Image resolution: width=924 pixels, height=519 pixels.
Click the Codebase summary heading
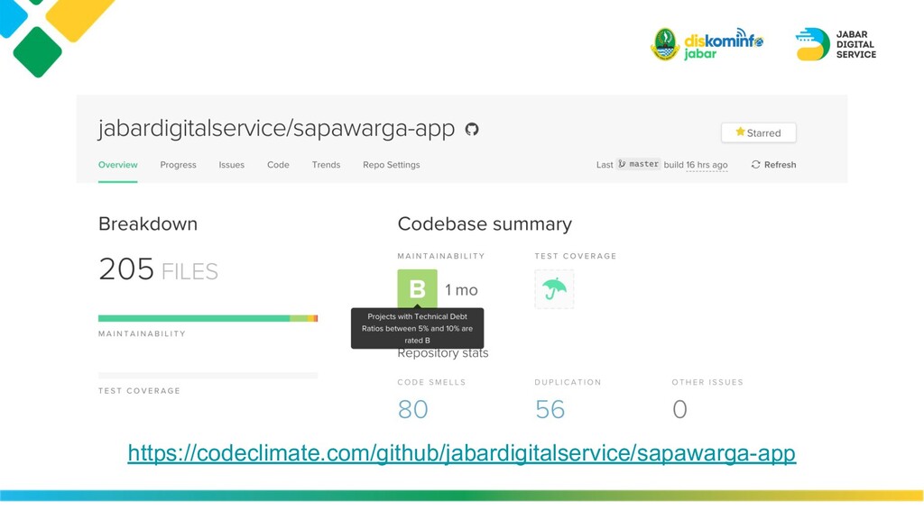[485, 224]
